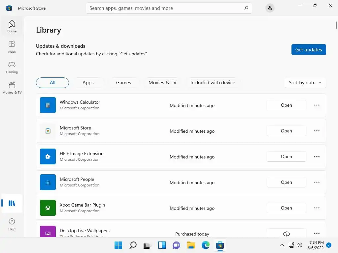Screen dimensions: 338x253
Task: Click the search apps and games field
Action: click(169, 8)
